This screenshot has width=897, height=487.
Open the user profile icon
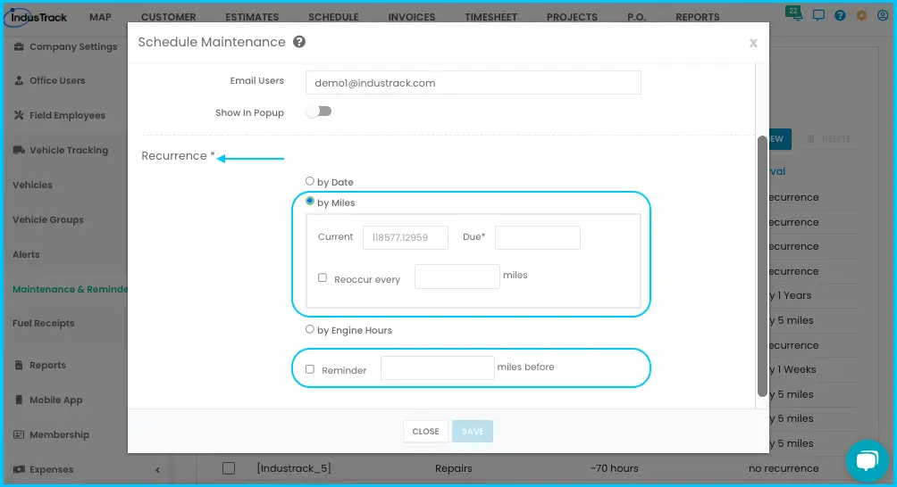pos(883,15)
